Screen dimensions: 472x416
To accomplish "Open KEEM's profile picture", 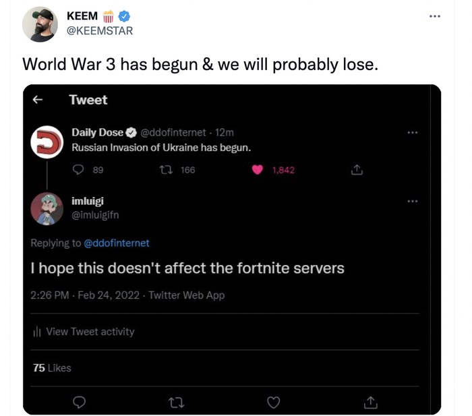I will coord(40,24).
